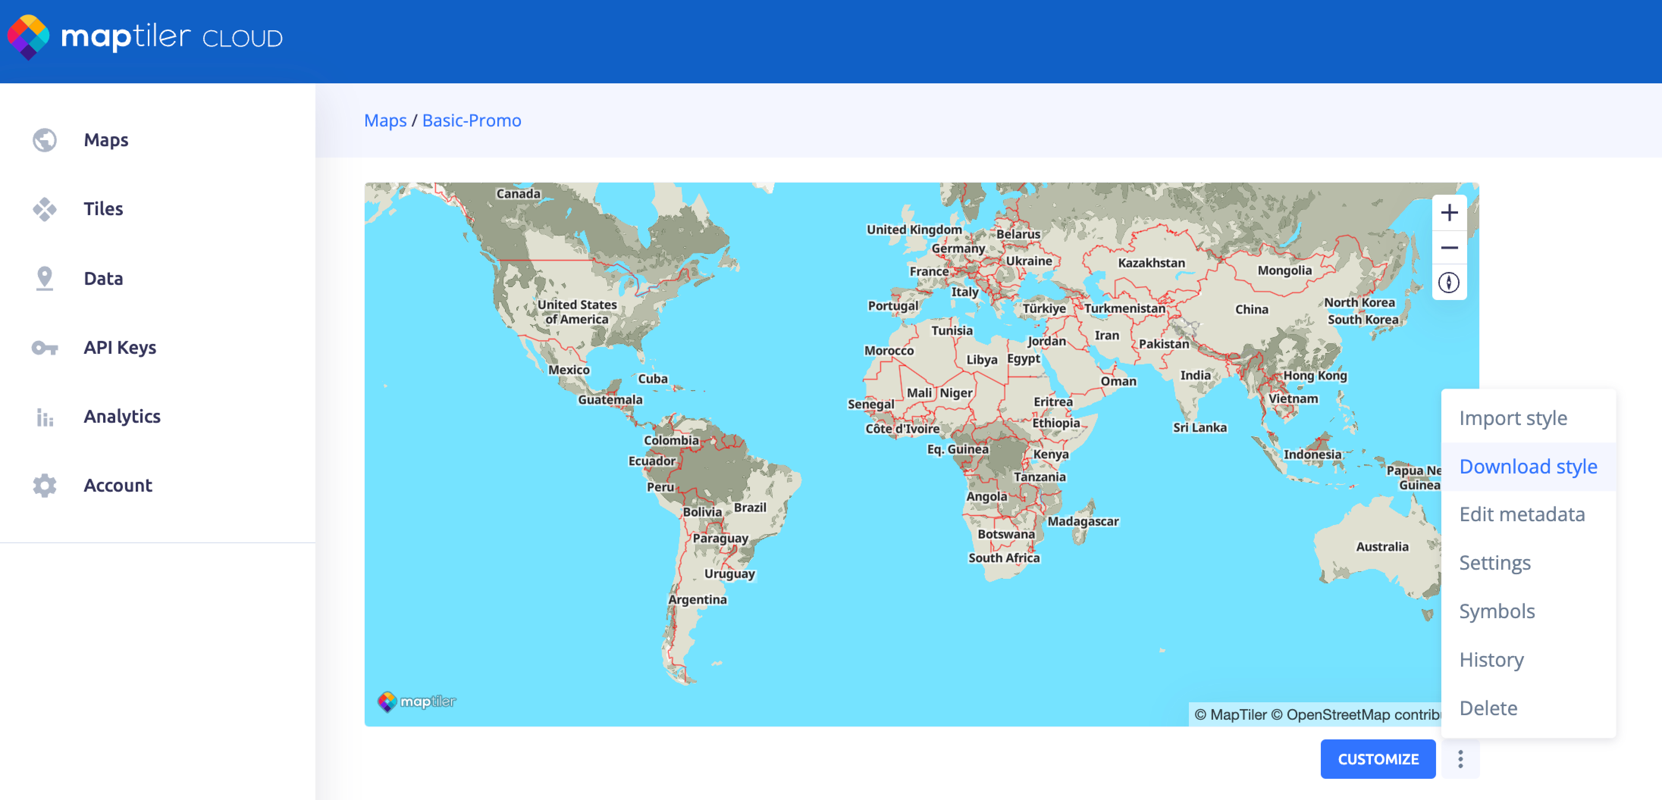1662x800 pixels.
Task: Click the Maps globe icon in sidebar
Action: point(44,140)
